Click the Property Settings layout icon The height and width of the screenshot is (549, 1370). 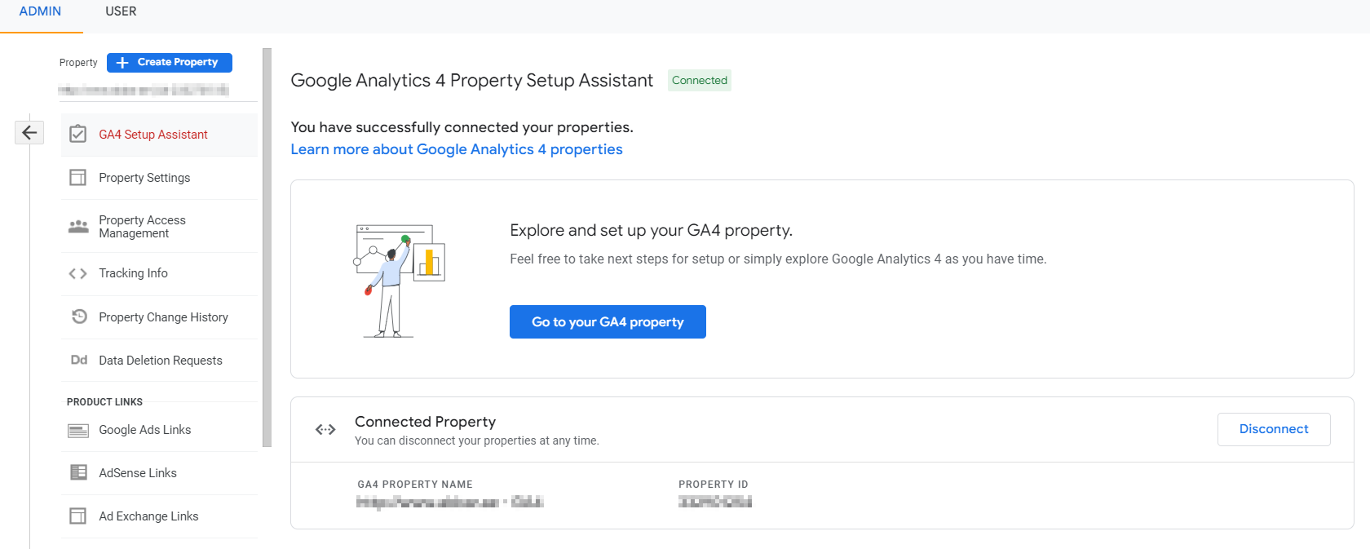point(78,177)
